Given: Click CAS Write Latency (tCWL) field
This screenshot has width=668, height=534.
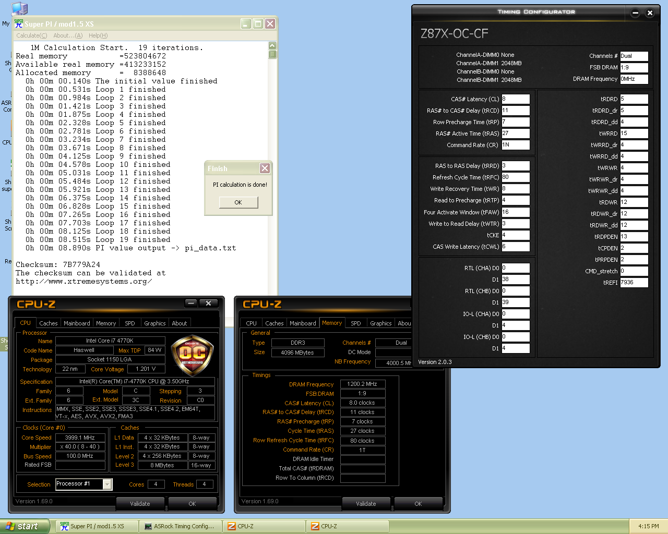Looking at the screenshot, I should tap(516, 247).
